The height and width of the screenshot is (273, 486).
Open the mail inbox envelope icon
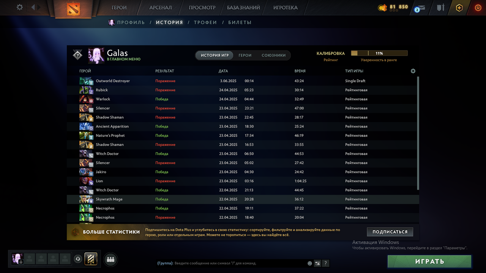coord(422,8)
